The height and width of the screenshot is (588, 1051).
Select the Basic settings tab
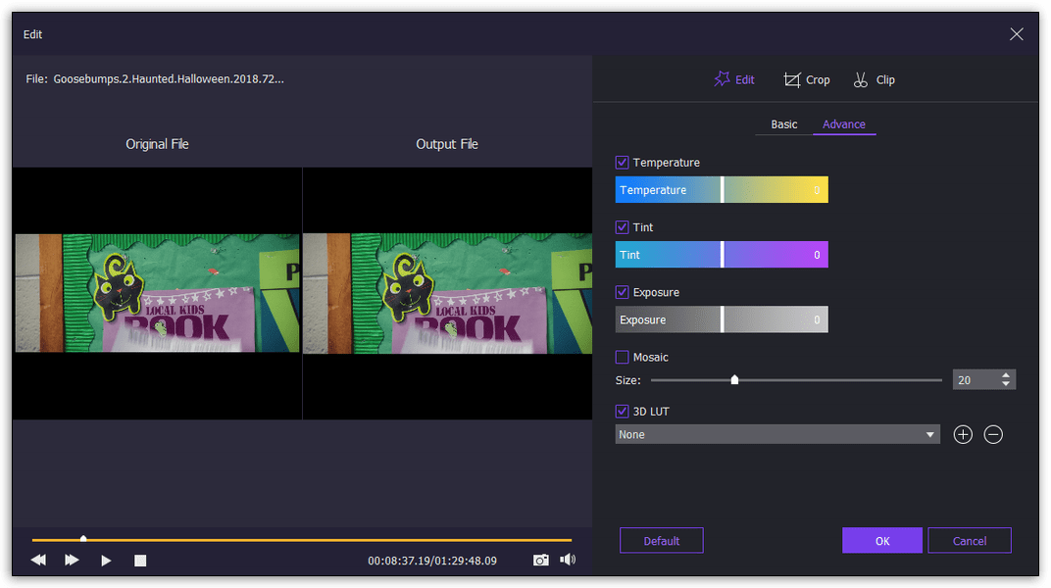tap(783, 123)
